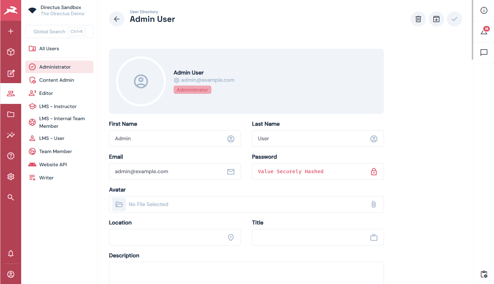This screenshot has height=284, width=494.
Task: Open notifications bell icon
Action: 11,254
